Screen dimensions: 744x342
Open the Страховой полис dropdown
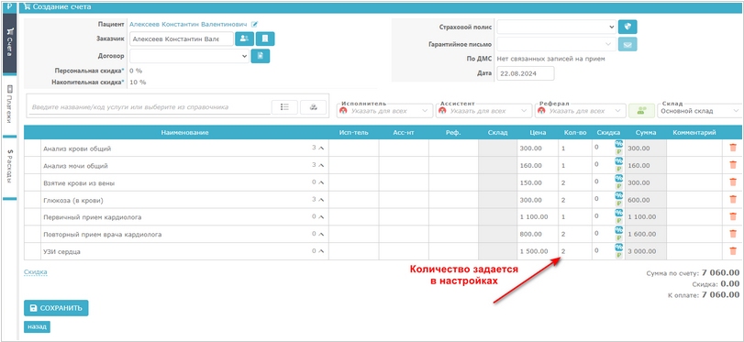coord(557,27)
